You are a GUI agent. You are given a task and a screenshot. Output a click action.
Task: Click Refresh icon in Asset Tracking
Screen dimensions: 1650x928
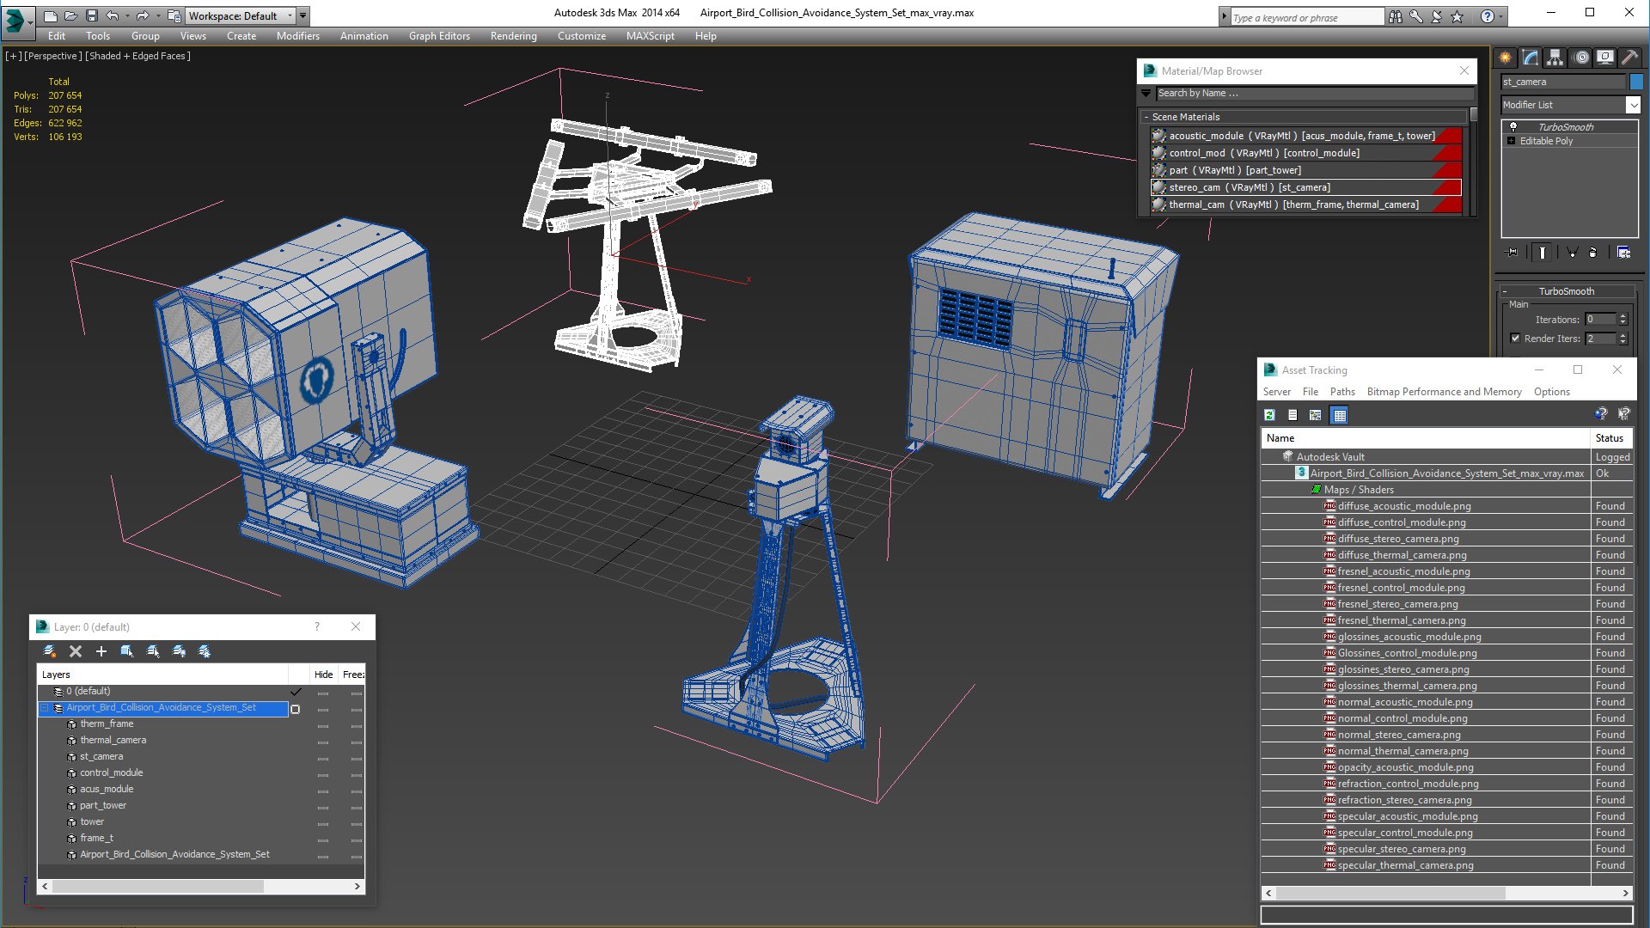1269,415
